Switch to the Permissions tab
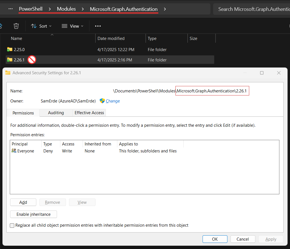 click(x=23, y=113)
